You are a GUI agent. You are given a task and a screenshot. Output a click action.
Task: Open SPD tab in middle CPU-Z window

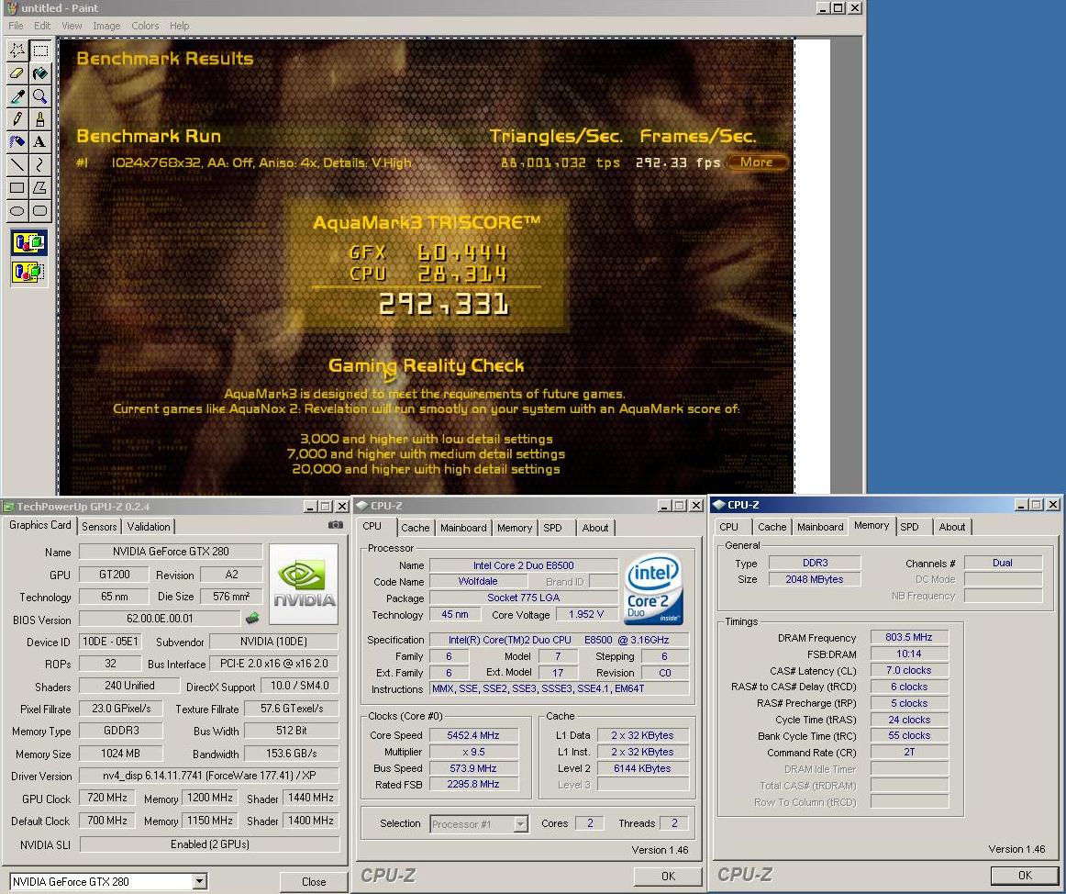pyautogui.click(x=552, y=528)
